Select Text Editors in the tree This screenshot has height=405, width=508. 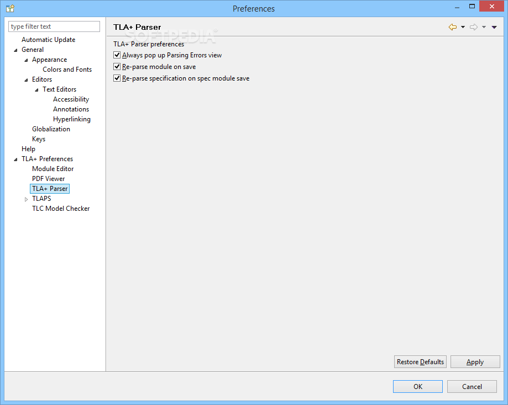pyautogui.click(x=59, y=89)
